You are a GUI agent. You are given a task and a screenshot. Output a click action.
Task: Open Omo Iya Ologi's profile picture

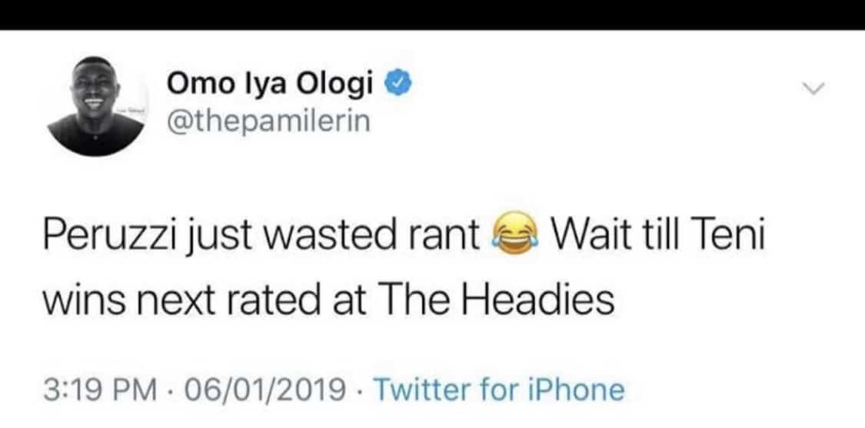click(x=95, y=105)
